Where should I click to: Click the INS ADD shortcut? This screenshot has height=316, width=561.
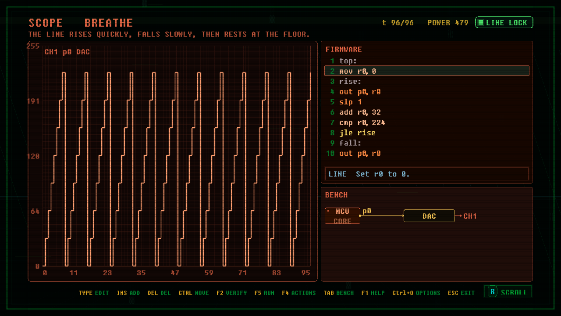[128, 293]
